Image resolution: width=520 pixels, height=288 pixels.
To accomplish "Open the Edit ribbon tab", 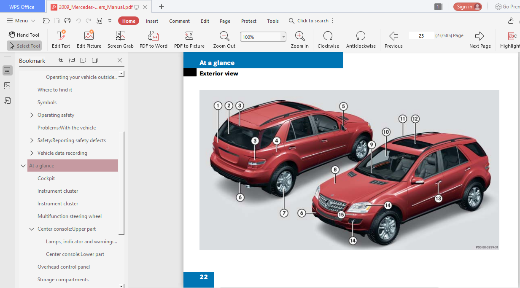I will coord(205,21).
